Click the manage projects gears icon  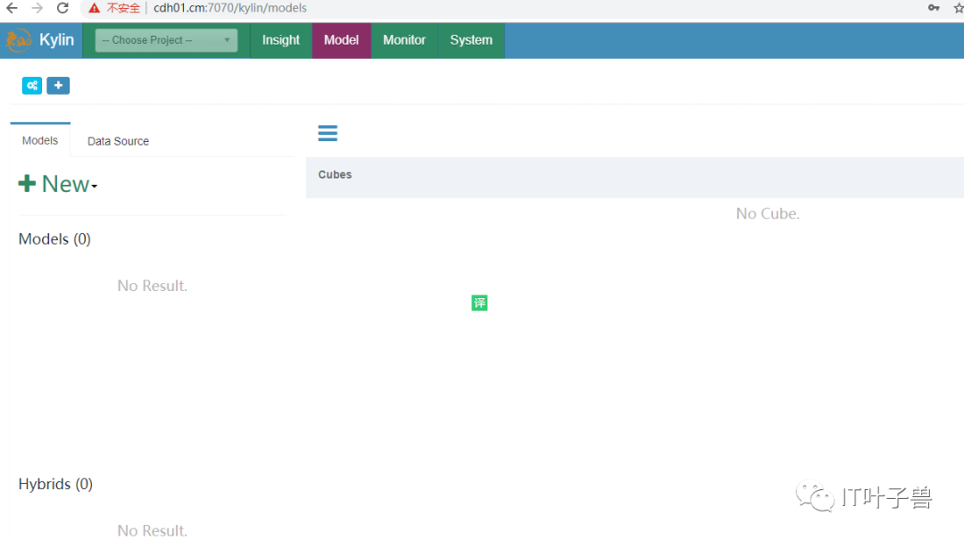point(32,86)
